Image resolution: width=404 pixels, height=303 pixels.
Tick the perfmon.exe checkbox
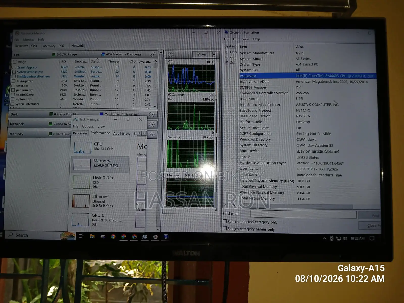pos(13,90)
